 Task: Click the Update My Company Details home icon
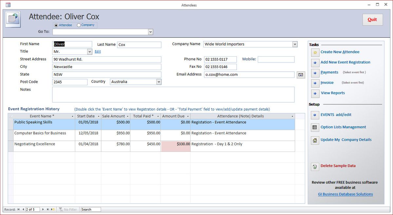click(315, 140)
